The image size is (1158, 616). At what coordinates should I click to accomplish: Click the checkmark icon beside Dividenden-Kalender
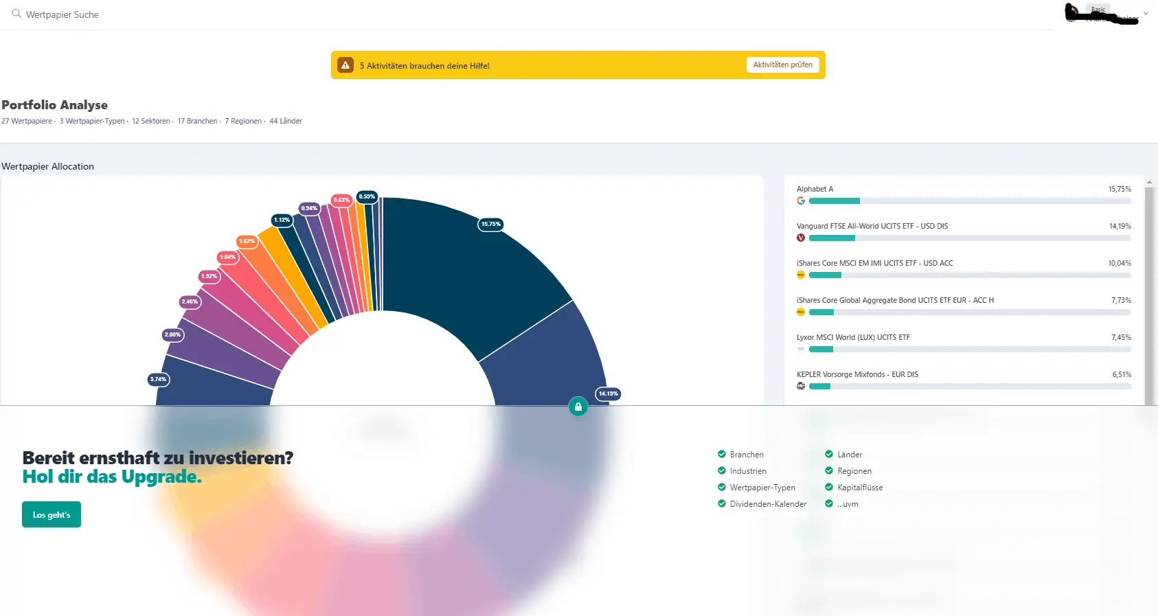click(x=722, y=503)
